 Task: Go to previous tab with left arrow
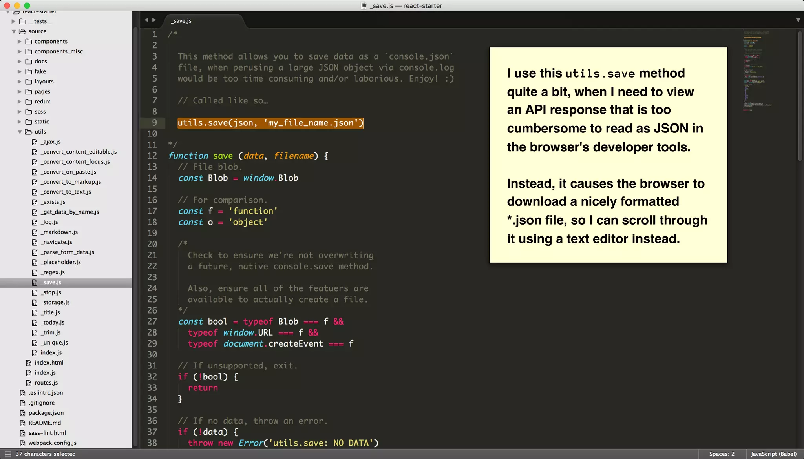[146, 20]
